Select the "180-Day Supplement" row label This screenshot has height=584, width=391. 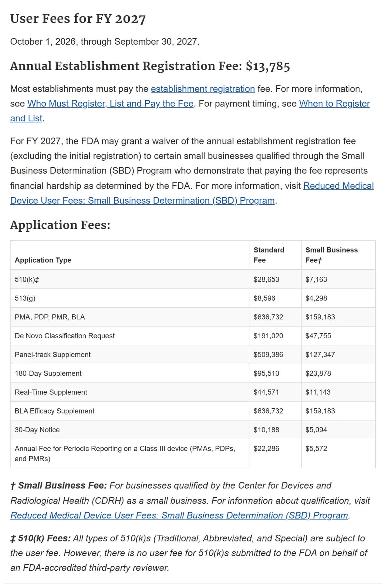[x=48, y=373]
